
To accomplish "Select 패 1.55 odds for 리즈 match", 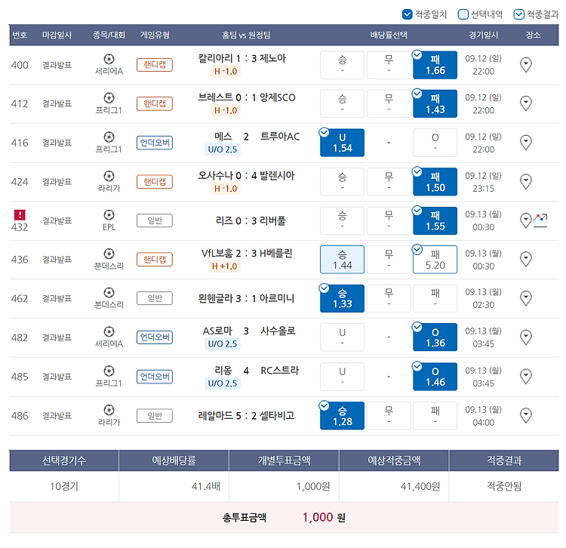I will coord(435,220).
